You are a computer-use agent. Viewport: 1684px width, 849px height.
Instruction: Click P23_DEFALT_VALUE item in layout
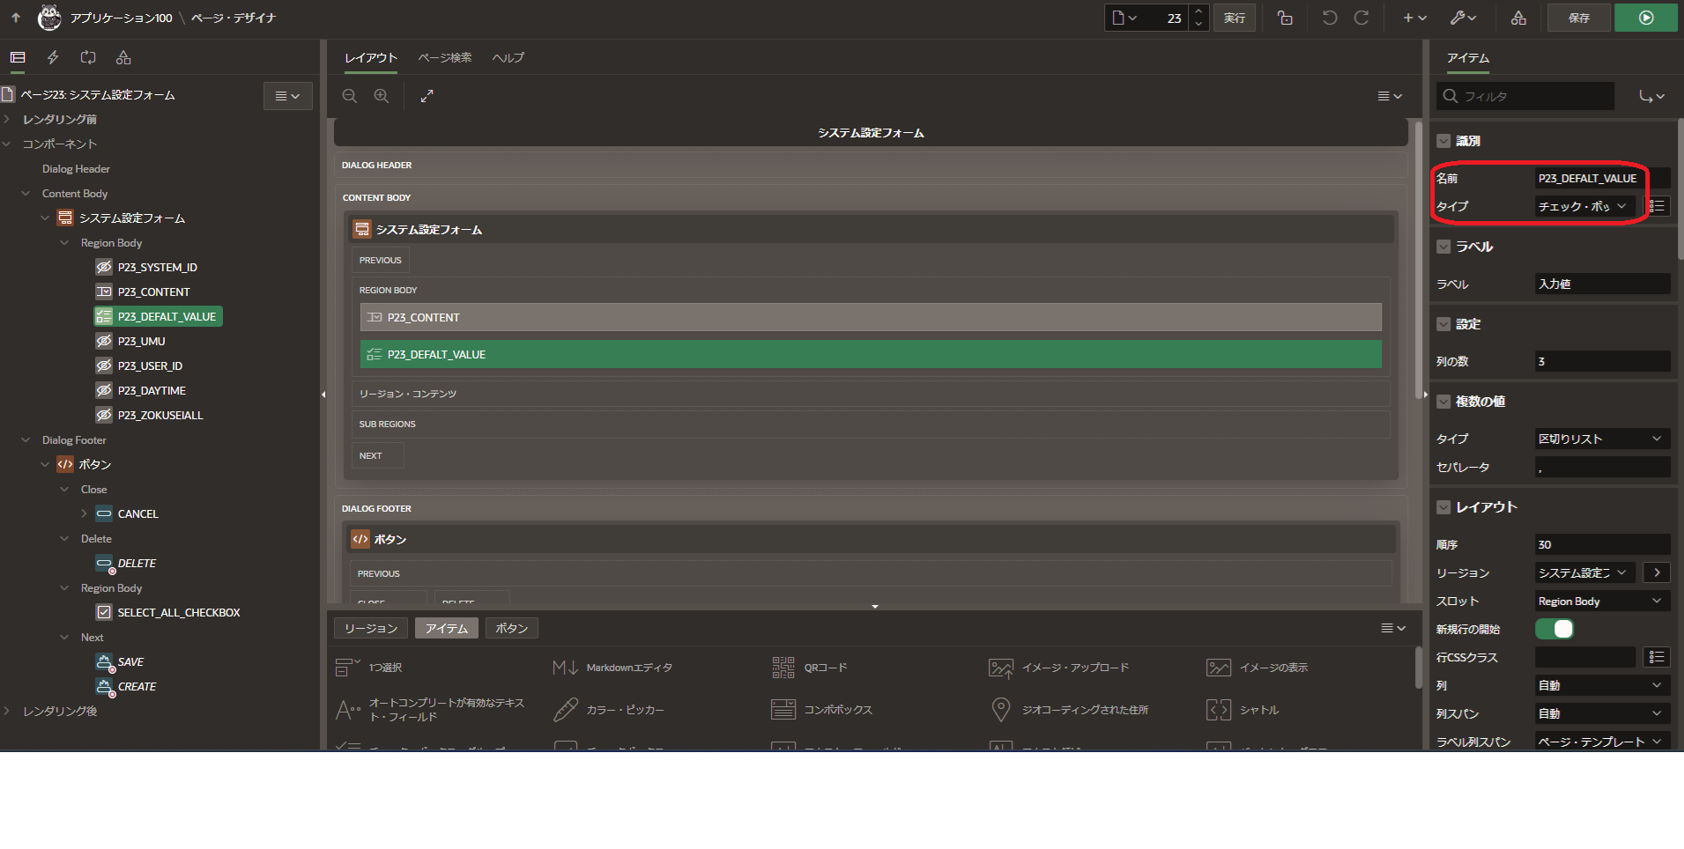(871, 354)
